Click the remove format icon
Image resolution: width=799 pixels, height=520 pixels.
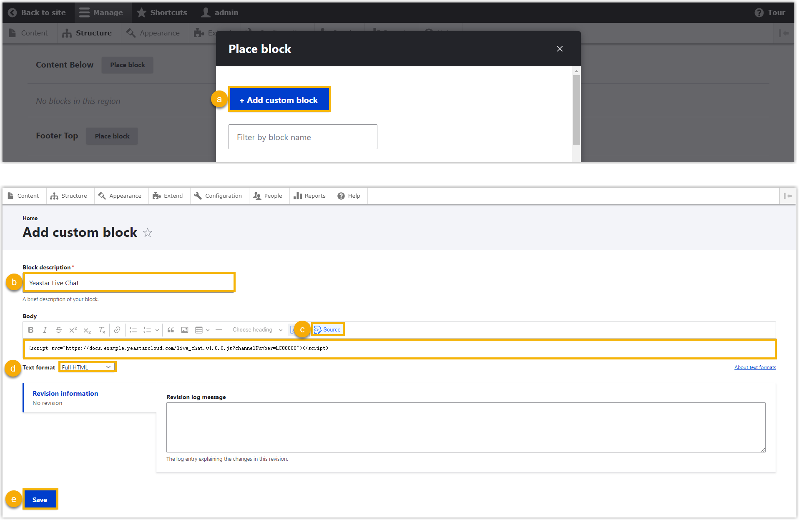coord(101,330)
